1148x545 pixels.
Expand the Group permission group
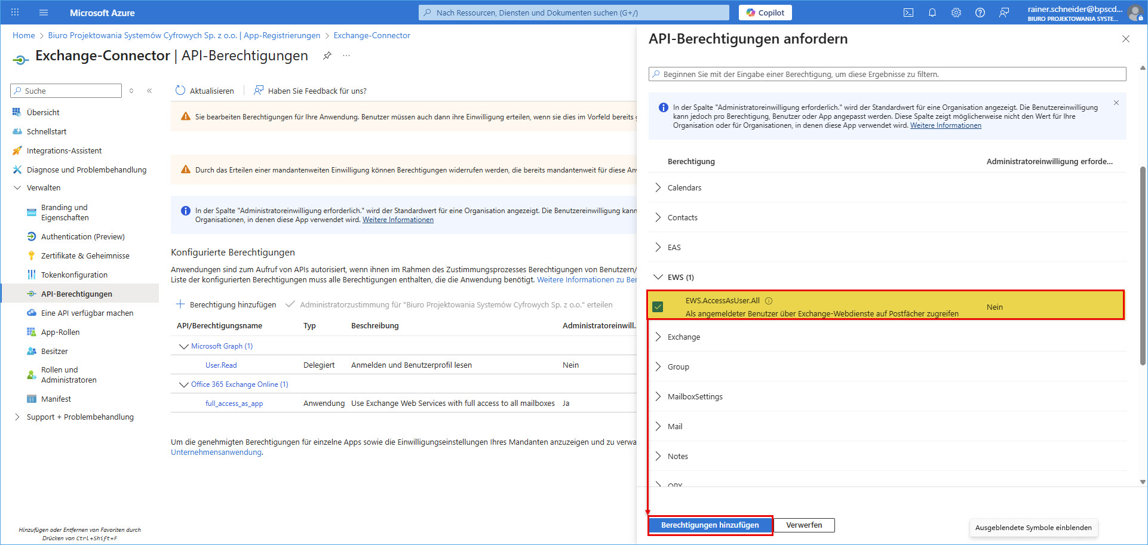click(658, 367)
